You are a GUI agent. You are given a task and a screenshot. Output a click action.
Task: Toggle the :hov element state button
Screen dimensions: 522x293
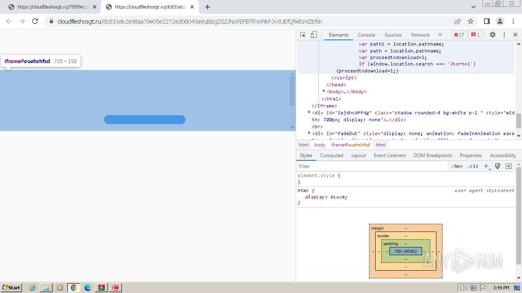coord(457,166)
